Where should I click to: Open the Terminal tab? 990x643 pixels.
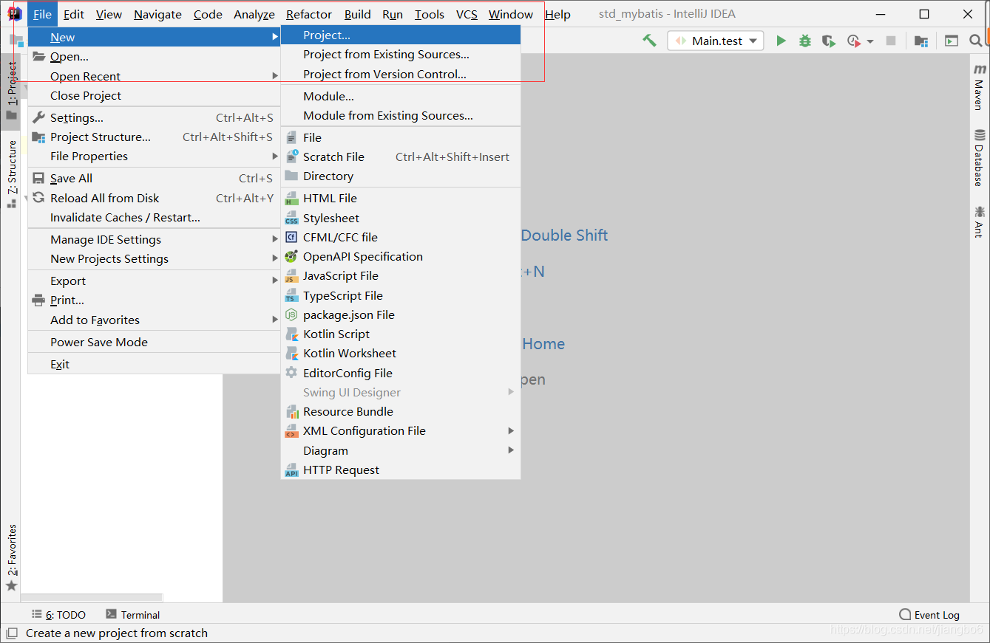pos(133,615)
